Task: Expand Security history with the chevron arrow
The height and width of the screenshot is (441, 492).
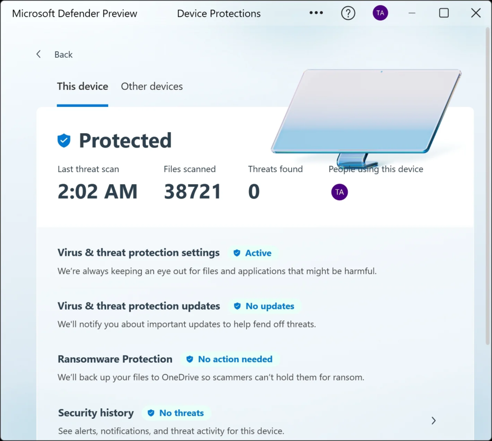Action: (434, 421)
